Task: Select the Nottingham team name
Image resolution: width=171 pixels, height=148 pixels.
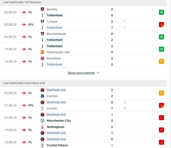Action: (x=55, y=127)
